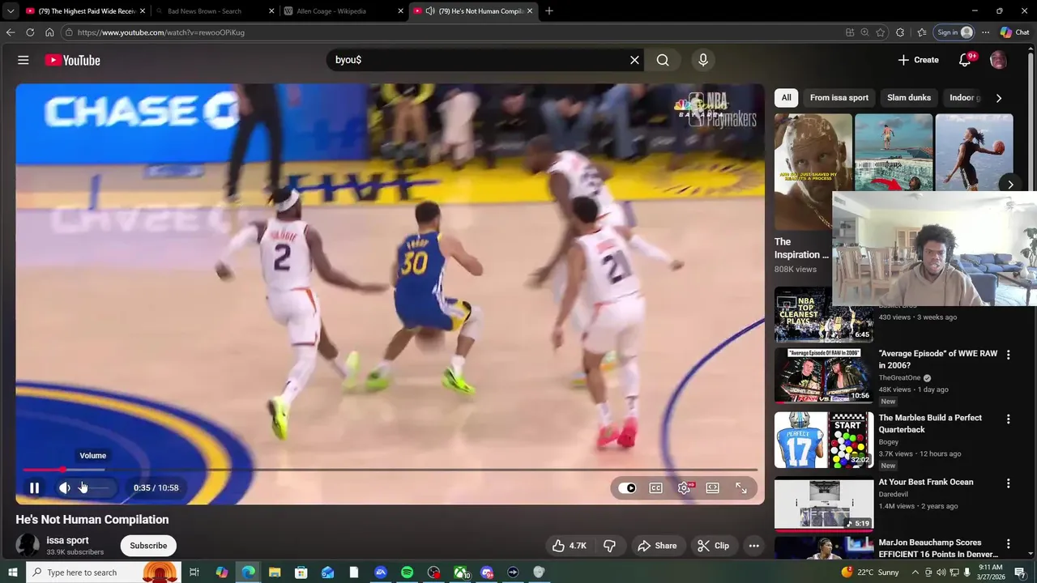Open options for "Average Episode" of WWE RAW video
This screenshot has height=583, width=1037.
pyautogui.click(x=1008, y=355)
